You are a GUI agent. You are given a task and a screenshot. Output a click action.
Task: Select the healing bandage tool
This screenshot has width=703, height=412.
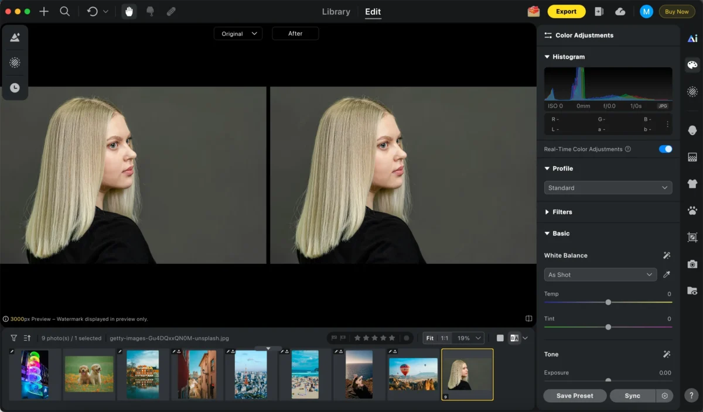(171, 12)
